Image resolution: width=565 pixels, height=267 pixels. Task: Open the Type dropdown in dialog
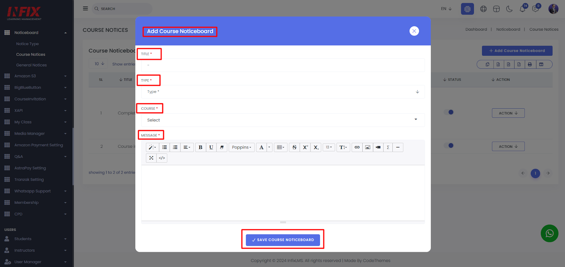pyautogui.click(x=283, y=92)
